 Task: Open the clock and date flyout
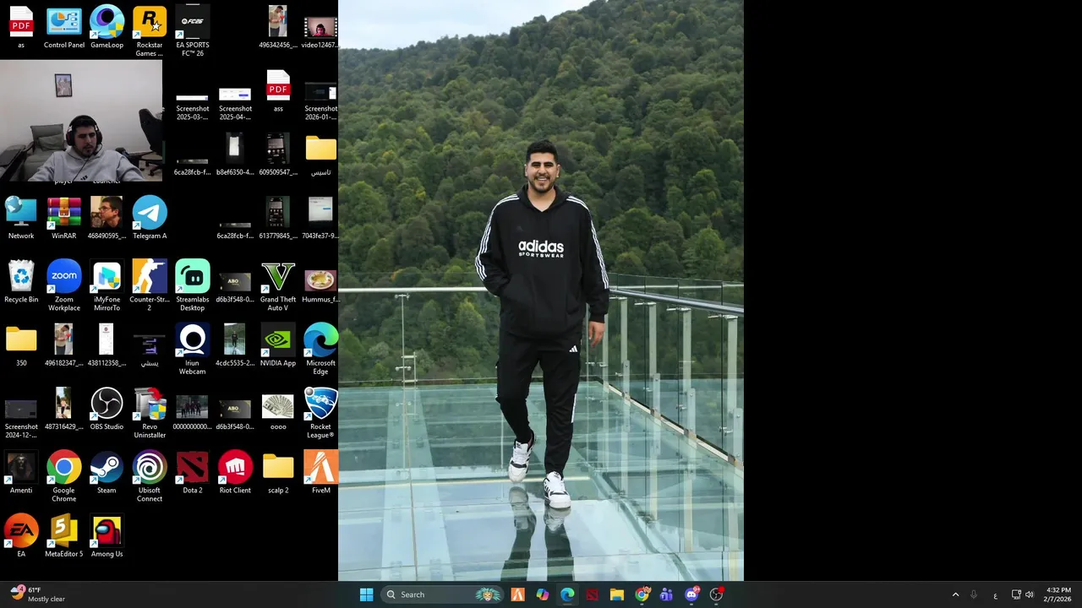pyautogui.click(x=1058, y=594)
